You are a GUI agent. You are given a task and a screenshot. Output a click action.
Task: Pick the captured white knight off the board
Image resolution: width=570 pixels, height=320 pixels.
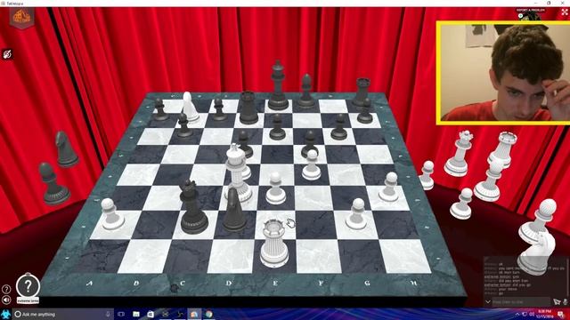[537, 254]
